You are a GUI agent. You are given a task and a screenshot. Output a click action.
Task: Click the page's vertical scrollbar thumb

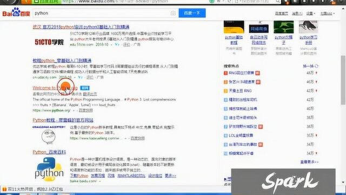343,80
